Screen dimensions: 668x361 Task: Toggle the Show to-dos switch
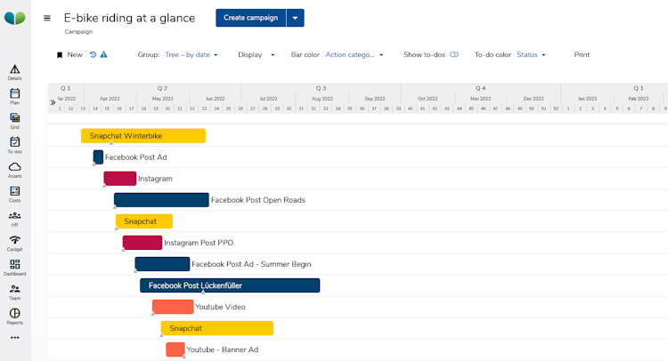click(x=454, y=55)
